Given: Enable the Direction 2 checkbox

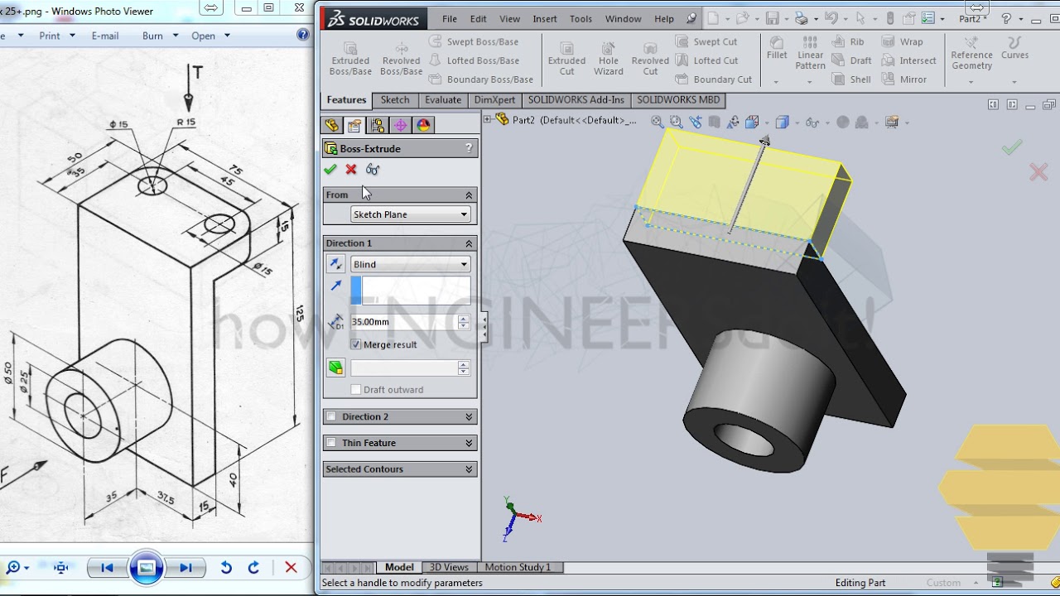Looking at the screenshot, I should coord(331,416).
